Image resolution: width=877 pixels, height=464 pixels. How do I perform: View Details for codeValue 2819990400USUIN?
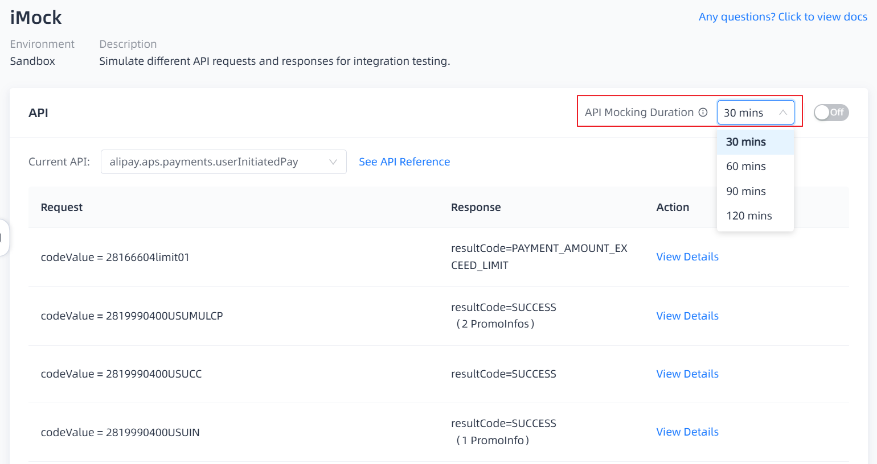pos(687,432)
